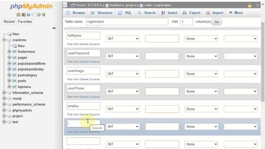265x149 pixels.
Task: Expand performance_schema database
Action: coord(4,104)
